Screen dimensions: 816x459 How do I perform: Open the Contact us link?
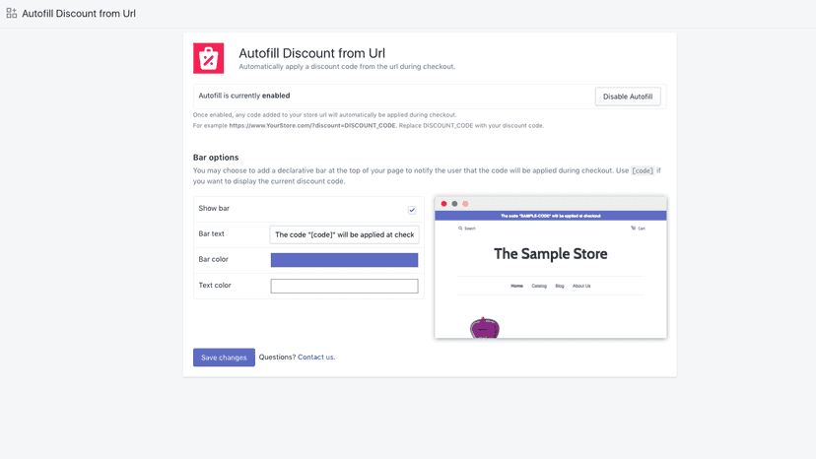click(x=316, y=357)
